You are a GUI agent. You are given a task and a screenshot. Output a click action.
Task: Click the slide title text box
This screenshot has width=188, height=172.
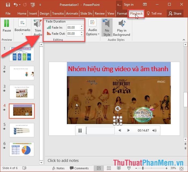[119, 69]
